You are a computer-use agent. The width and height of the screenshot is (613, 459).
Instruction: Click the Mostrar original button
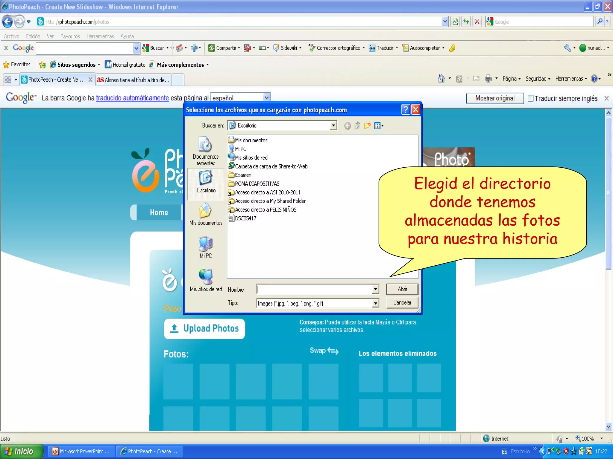494,98
